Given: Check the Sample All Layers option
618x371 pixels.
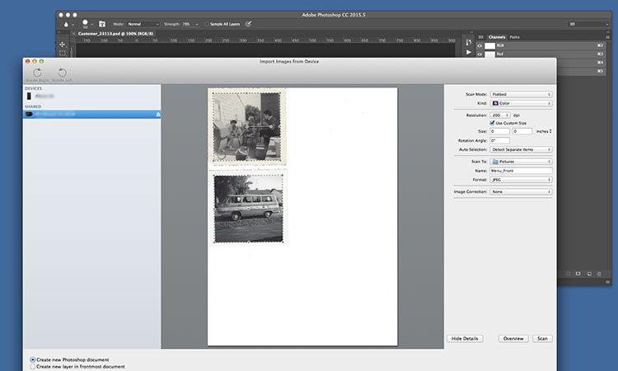Looking at the screenshot, I should (x=207, y=25).
